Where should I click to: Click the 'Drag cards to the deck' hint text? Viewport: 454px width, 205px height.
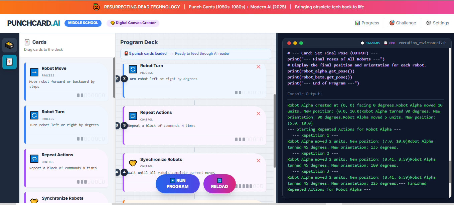point(43,49)
